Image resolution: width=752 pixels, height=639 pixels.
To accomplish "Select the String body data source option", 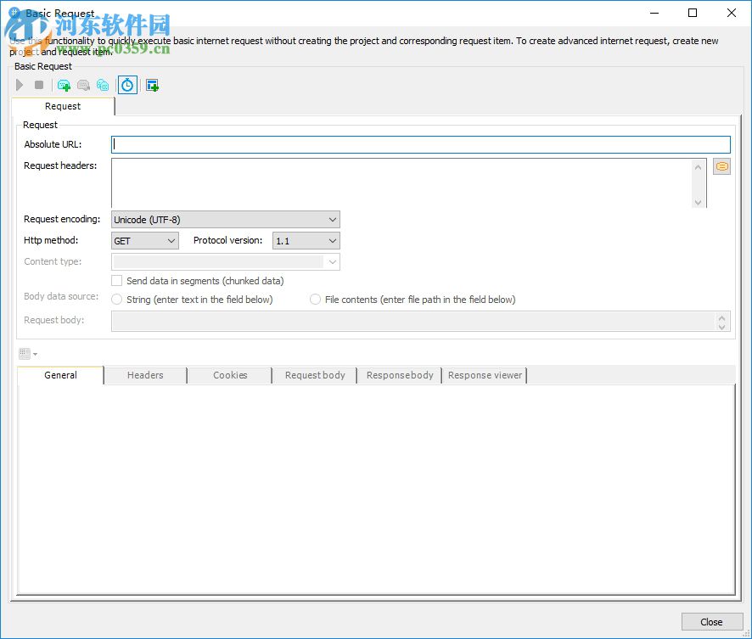I will coord(115,300).
